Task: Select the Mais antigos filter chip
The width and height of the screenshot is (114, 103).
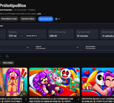Action: (x=8, y=63)
